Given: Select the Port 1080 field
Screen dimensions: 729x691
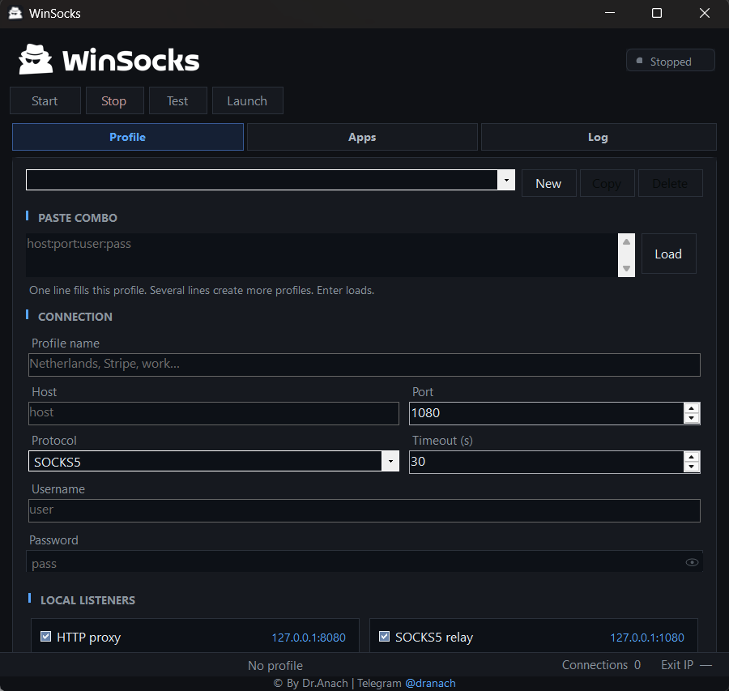Looking at the screenshot, I should (546, 413).
